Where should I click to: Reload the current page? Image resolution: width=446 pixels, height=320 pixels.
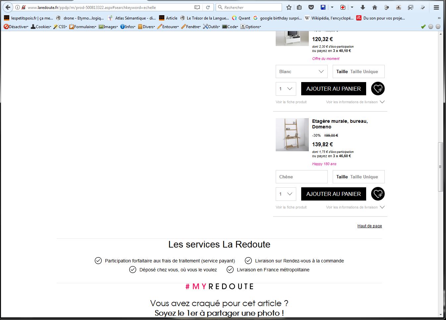(x=208, y=7)
